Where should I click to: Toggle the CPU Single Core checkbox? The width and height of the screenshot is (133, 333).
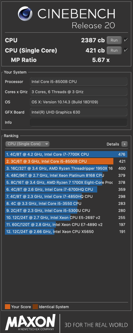126,50
